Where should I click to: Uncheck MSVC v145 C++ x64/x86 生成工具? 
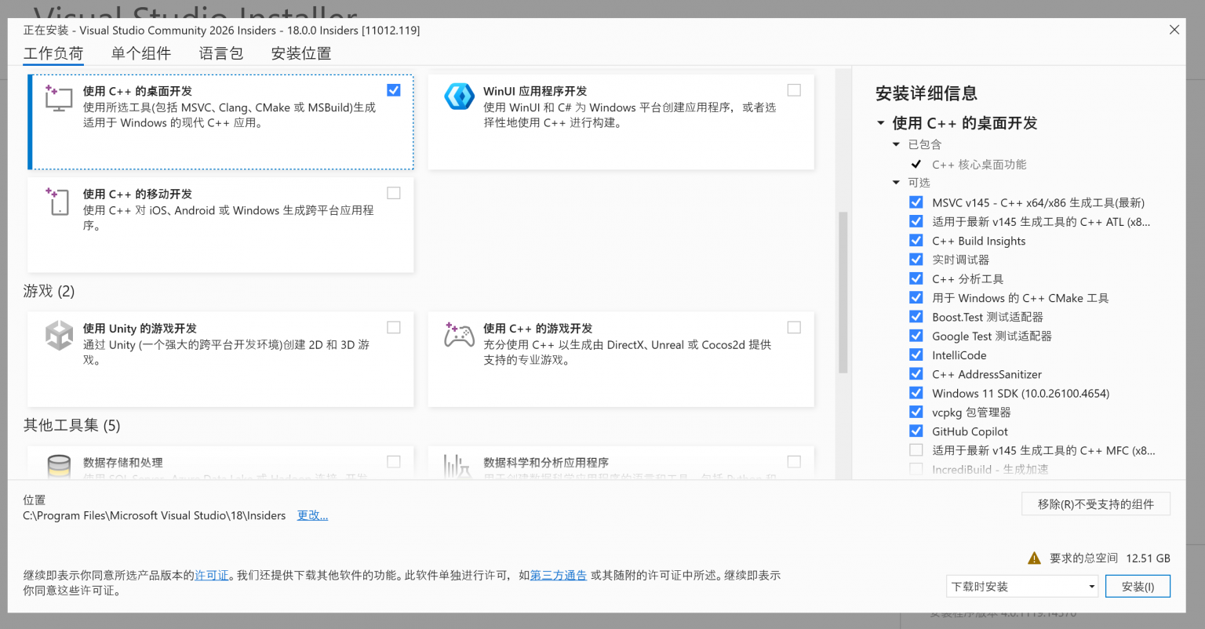click(x=916, y=202)
